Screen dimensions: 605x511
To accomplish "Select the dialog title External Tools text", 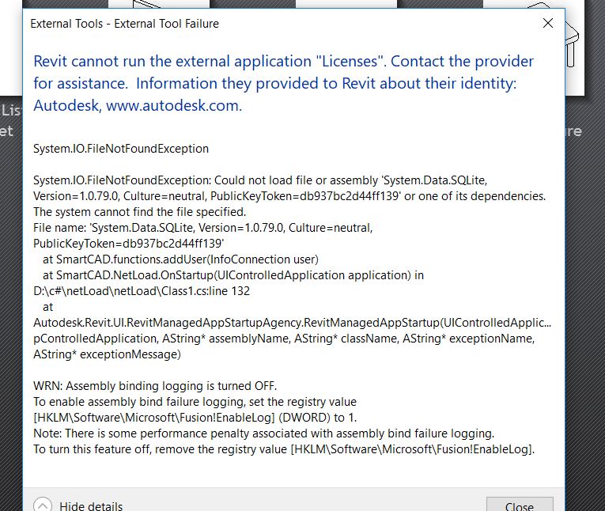I will tap(125, 24).
